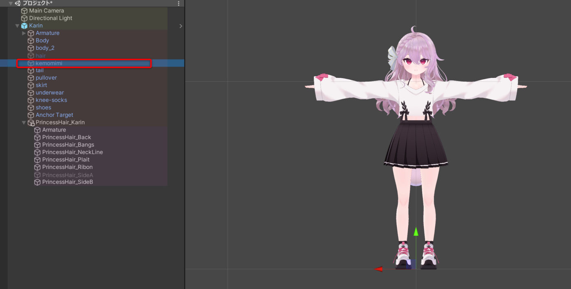Click the skirt cube icon
The width and height of the screenshot is (571, 289).
click(x=31, y=85)
